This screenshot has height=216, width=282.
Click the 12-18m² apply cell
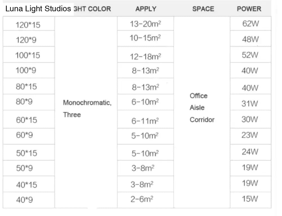pos(146,55)
